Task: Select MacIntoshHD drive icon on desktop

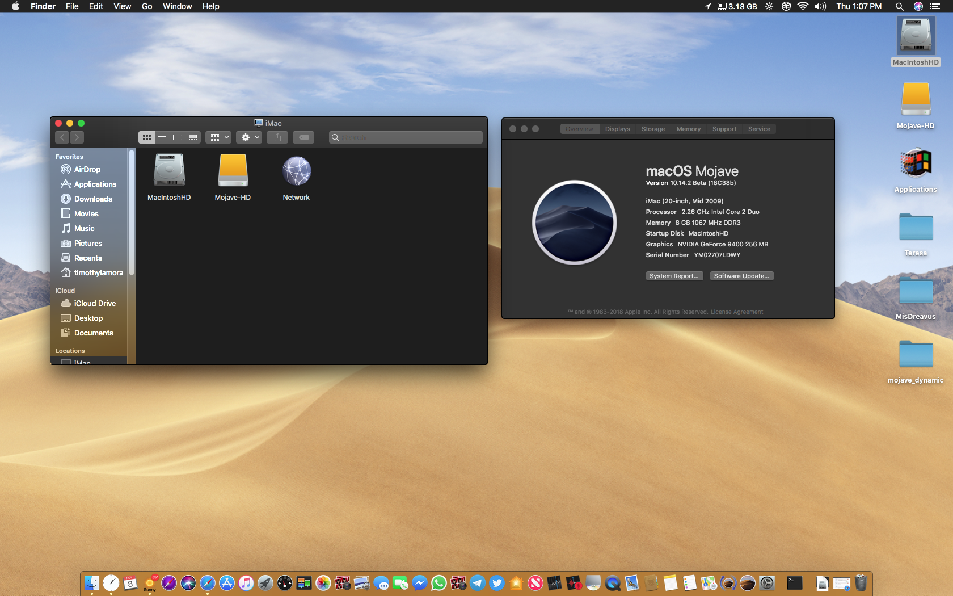Action: (916, 42)
